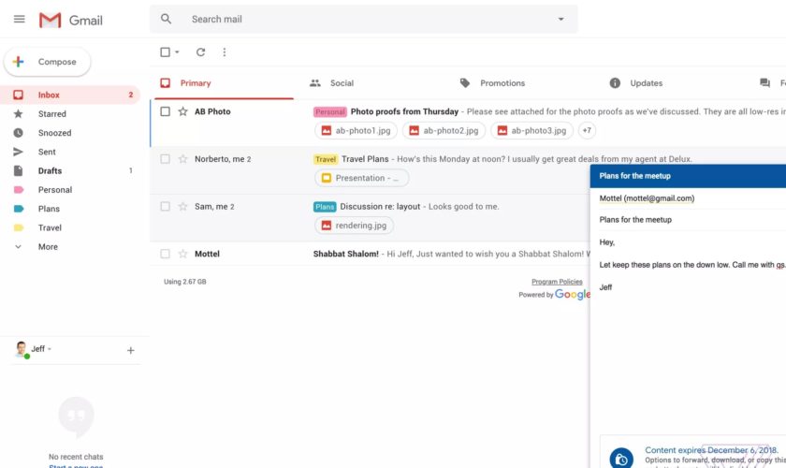The height and width of the screenshot is (468, 786).
Task: Open the search options dropdown arrow
Action: (x=560, y=20)
